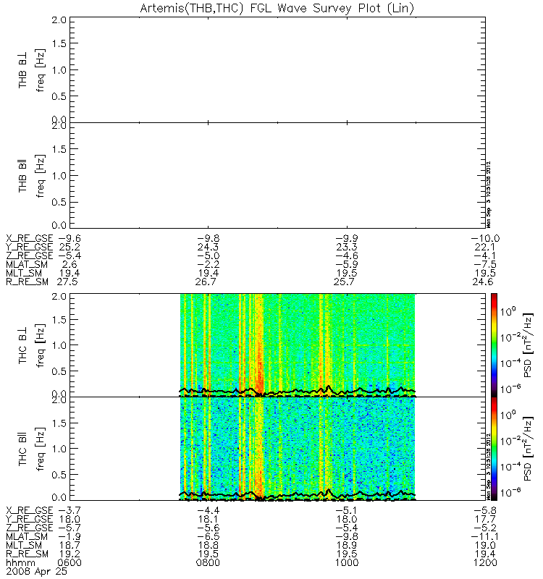
Task: Click the THB Z value '-5.0'
Action: pos(209,255)
